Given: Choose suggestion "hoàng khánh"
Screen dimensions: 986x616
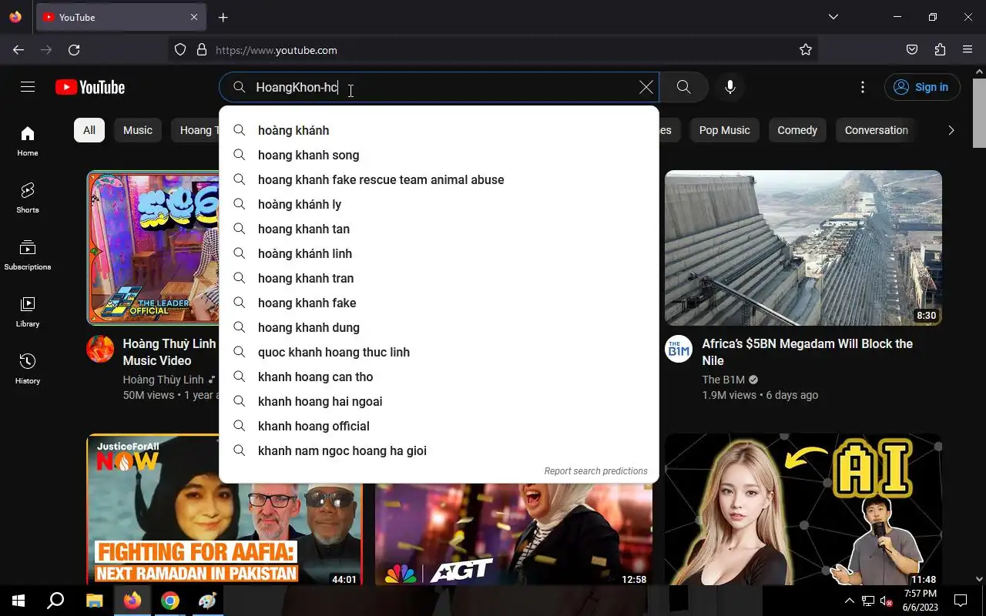Looking at the screenshot, I should tap(439, 130).
